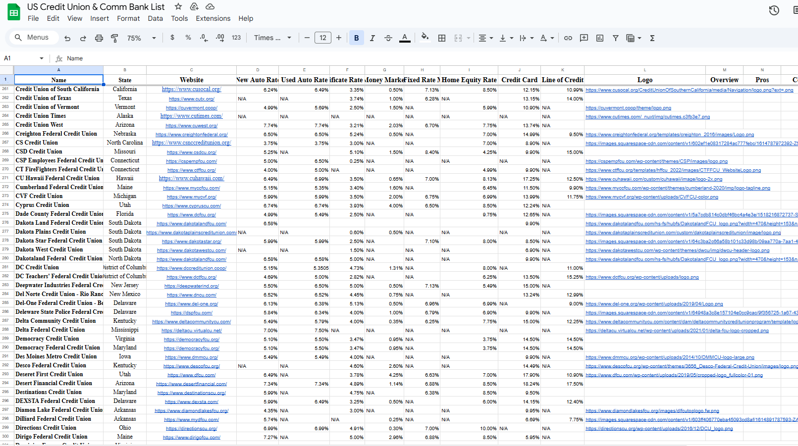This screenshot has height=446, width=798.
Task: Click the Redo arrow
Action: (83, 38)
